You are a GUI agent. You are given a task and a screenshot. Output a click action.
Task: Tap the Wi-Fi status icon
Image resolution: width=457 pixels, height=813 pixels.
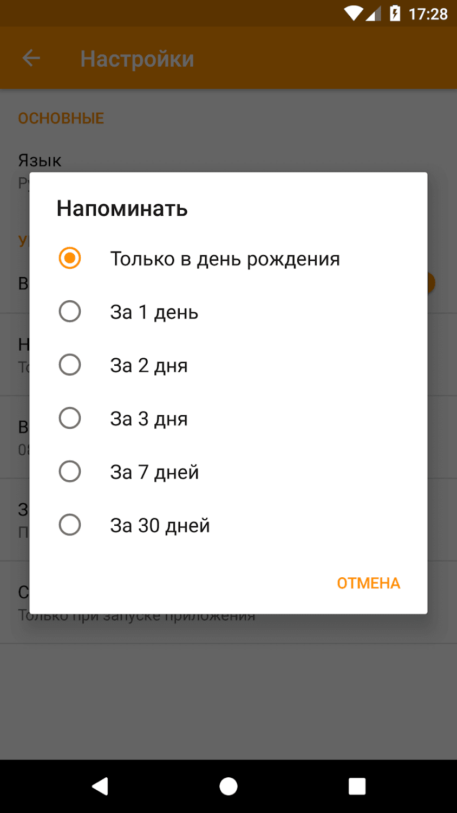click(353, 14)
